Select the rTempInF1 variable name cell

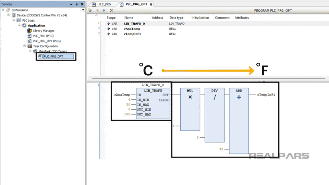133,34
